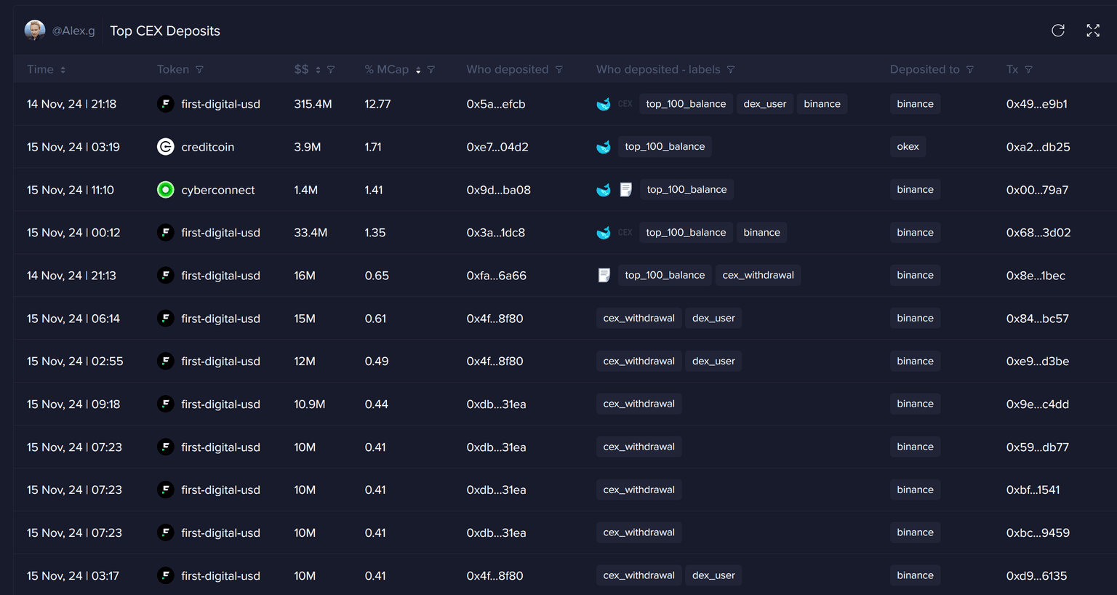Open the Token column filter
Image resolution: width=1117 pixels, height=595 pixels.
[x=199, y=70]
